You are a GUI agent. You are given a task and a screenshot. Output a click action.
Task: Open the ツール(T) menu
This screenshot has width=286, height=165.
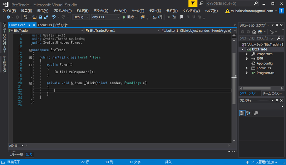point(138,11)
